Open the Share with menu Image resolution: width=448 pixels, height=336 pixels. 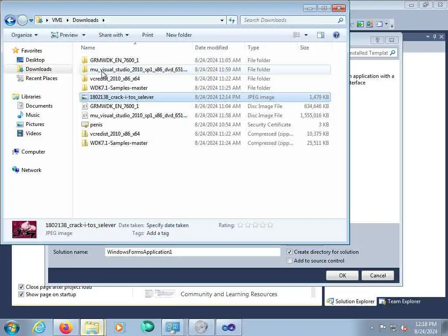point(114,35)
